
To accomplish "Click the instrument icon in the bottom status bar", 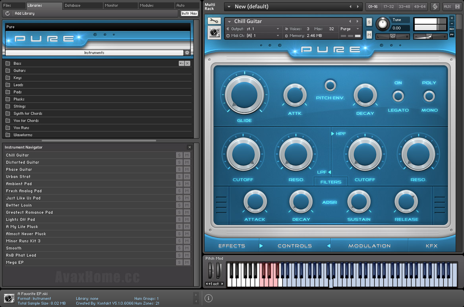I will pos(9,298).
